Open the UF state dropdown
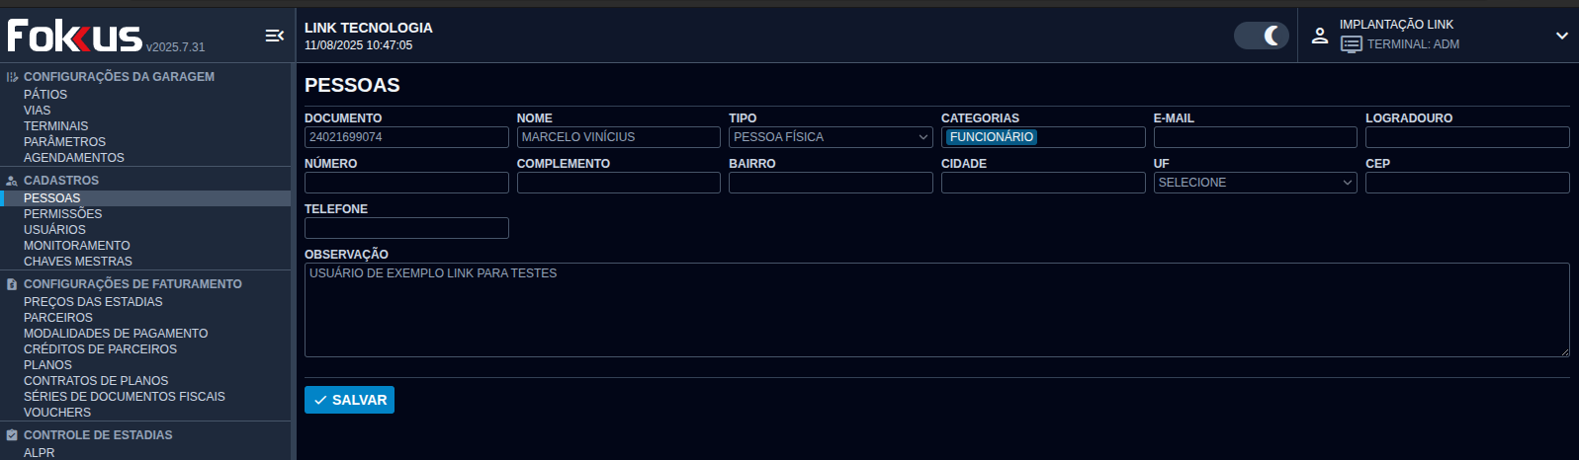1579x460 pixels. coord(1255,183)
